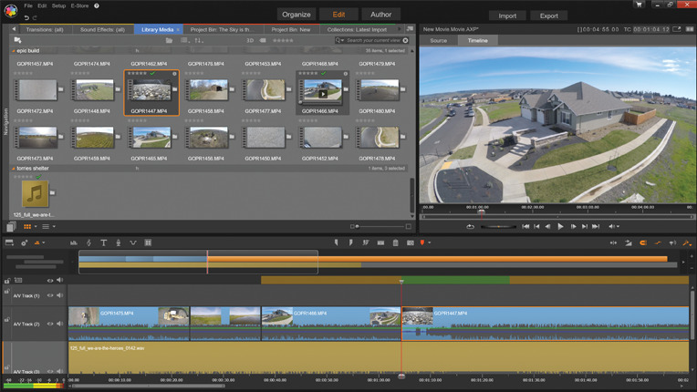Screen dimensions: 697x392
Task: Open the Sound Effects: (all) tab
Action: [x=102, y=29]
